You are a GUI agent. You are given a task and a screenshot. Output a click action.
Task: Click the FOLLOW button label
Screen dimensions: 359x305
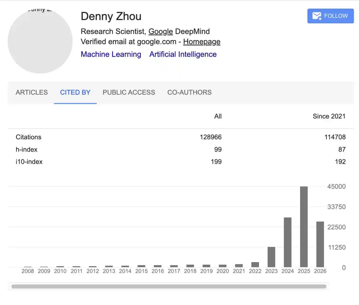[x=336, y=16]
